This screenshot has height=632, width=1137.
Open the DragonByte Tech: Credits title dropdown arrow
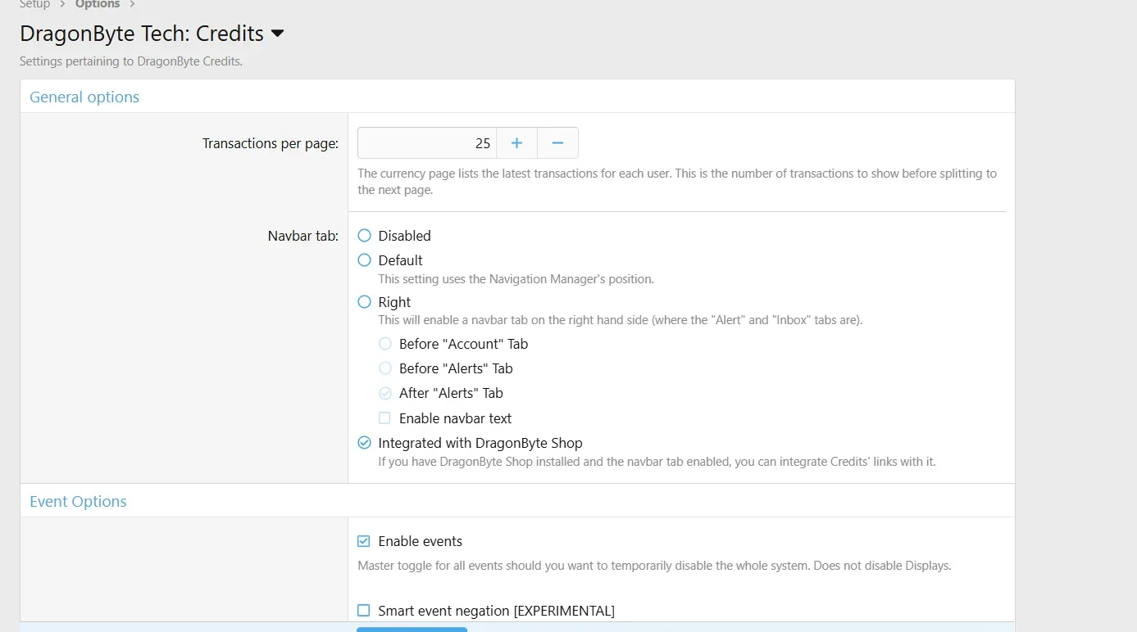pyautogui.click(x=277, y=34)
